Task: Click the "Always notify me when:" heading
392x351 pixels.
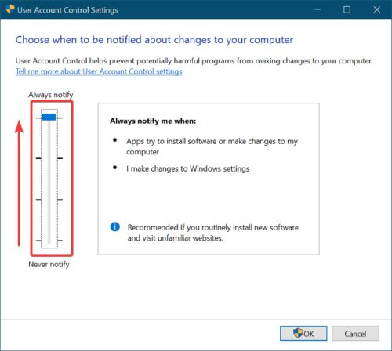Action: pyautogui.click(x=153, y=121)
